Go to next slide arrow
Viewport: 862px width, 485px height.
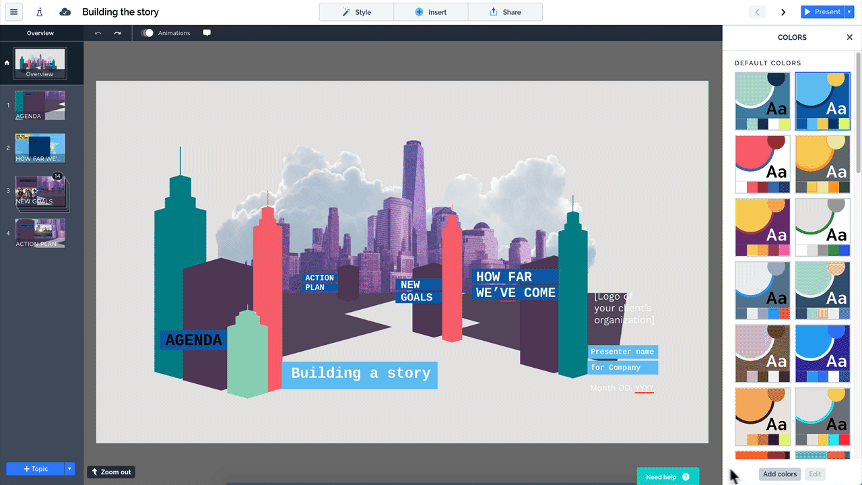783,12
